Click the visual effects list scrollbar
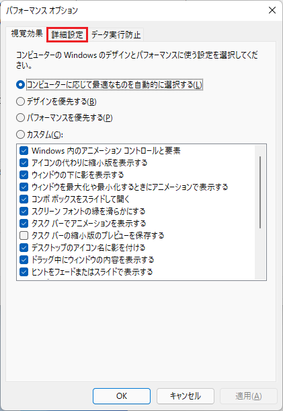283x411 pixels. 260,192
